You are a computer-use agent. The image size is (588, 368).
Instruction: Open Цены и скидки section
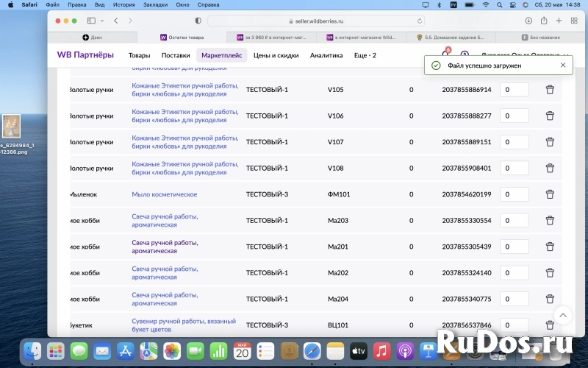pyautogui.click(x=276, y=55)
